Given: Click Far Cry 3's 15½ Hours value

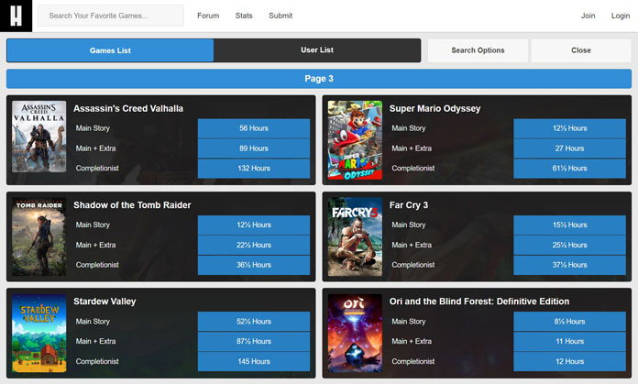Looking at the screenshot, I should (569, 225).
